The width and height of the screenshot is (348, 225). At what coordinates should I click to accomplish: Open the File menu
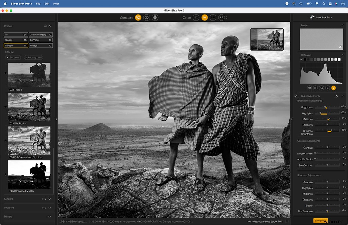click(37, 4)
